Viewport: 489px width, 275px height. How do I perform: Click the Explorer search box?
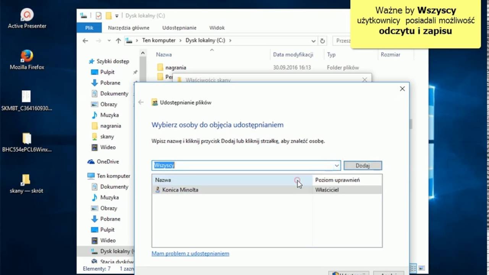click(x=342, y=41)
